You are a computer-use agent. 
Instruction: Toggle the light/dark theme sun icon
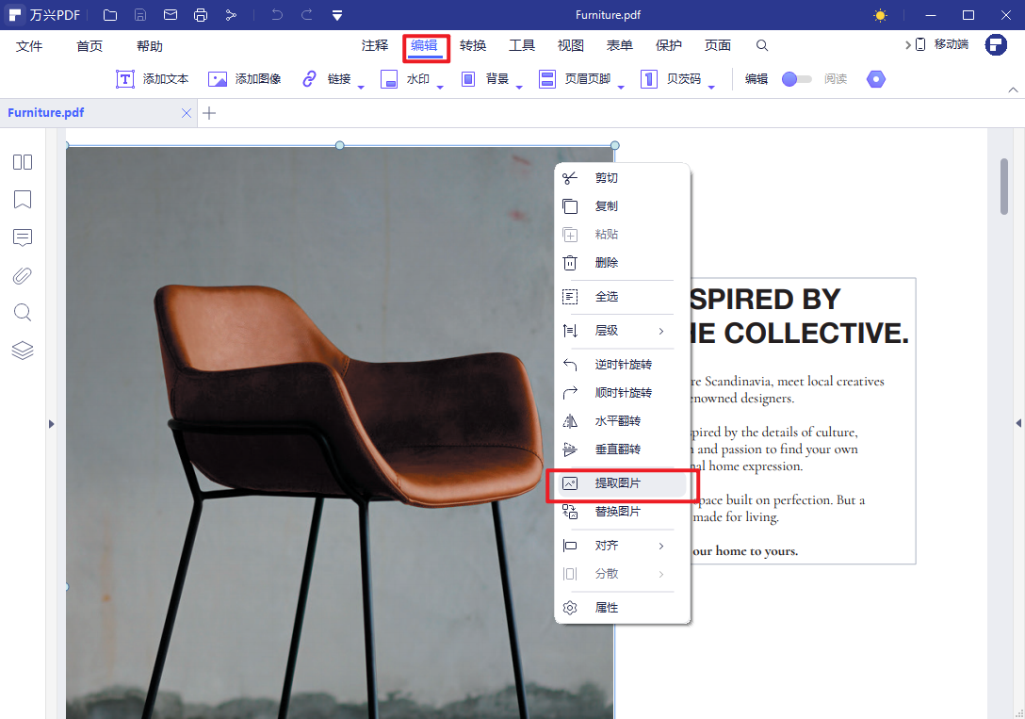[880, 15]
